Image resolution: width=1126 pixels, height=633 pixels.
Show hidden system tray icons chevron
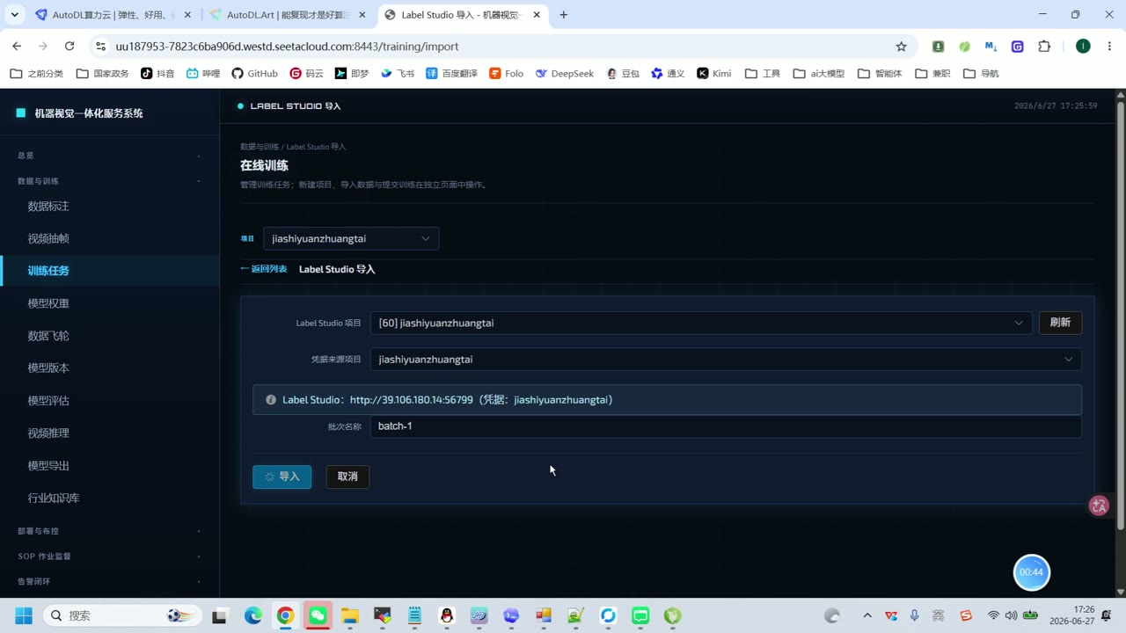pos(866,615)
